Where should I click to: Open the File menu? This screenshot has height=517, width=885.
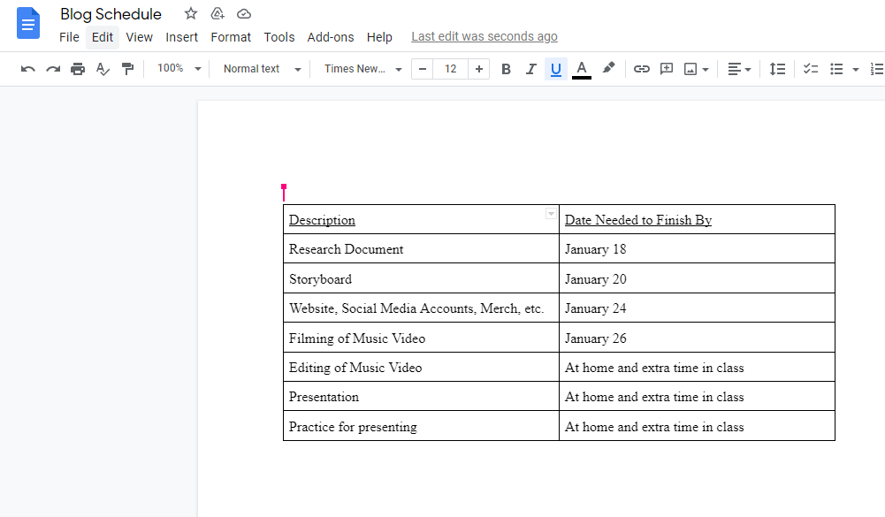70,37
